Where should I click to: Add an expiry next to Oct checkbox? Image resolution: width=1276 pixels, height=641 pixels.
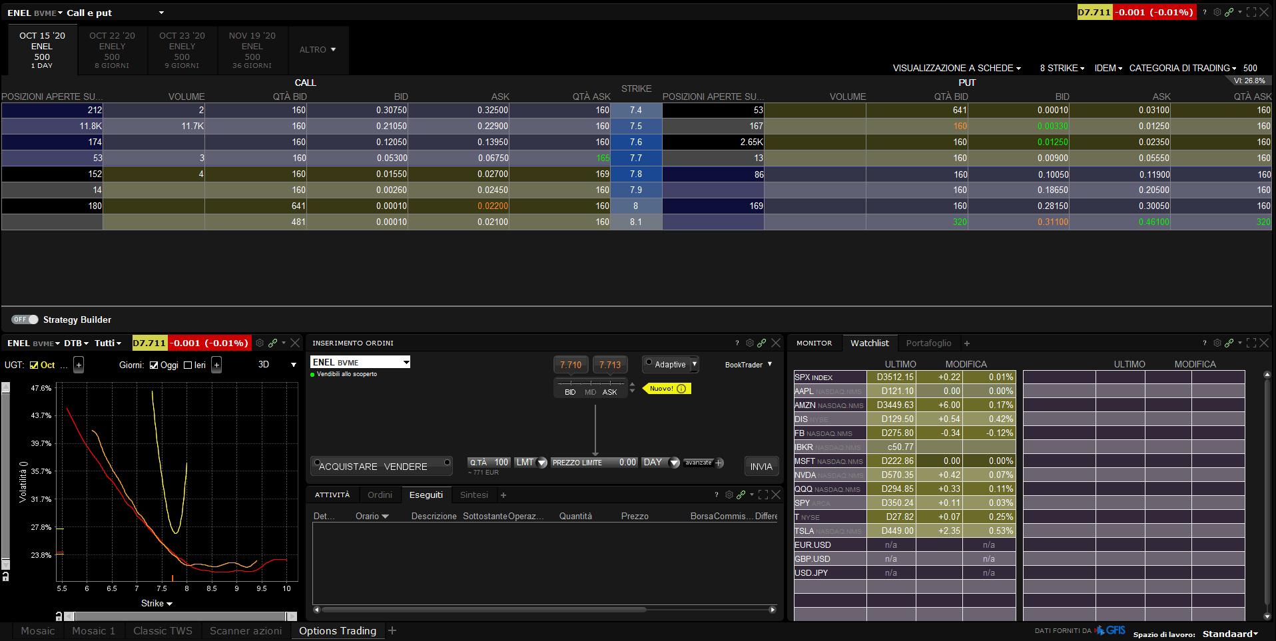point(79,365)
